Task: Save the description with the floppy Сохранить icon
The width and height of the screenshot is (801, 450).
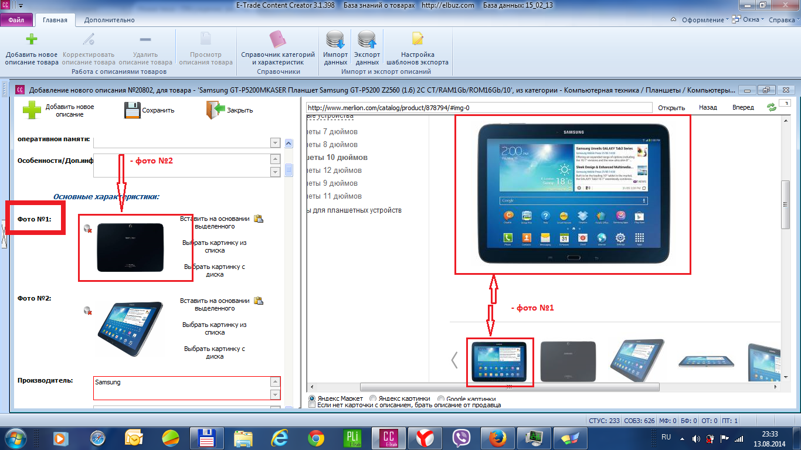Action: [x=132, y=110]
